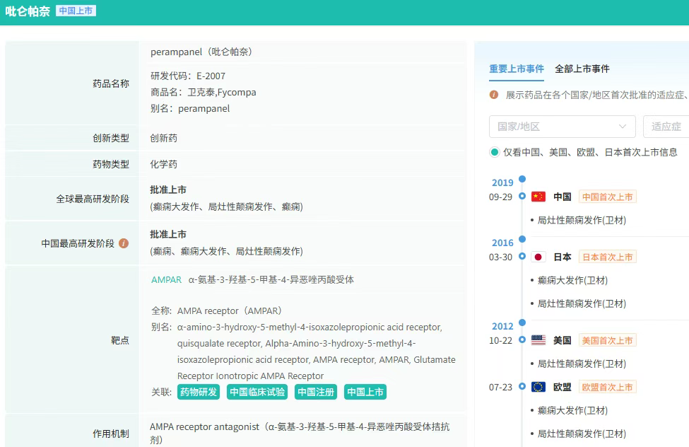This screenshot has height=447, width=689.
Task: Open the AMPAR target link
Action: tap(166, 279)
